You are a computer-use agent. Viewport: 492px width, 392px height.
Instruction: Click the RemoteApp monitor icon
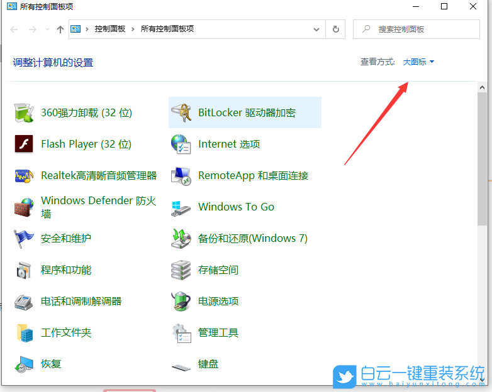(x=181, y=176)
